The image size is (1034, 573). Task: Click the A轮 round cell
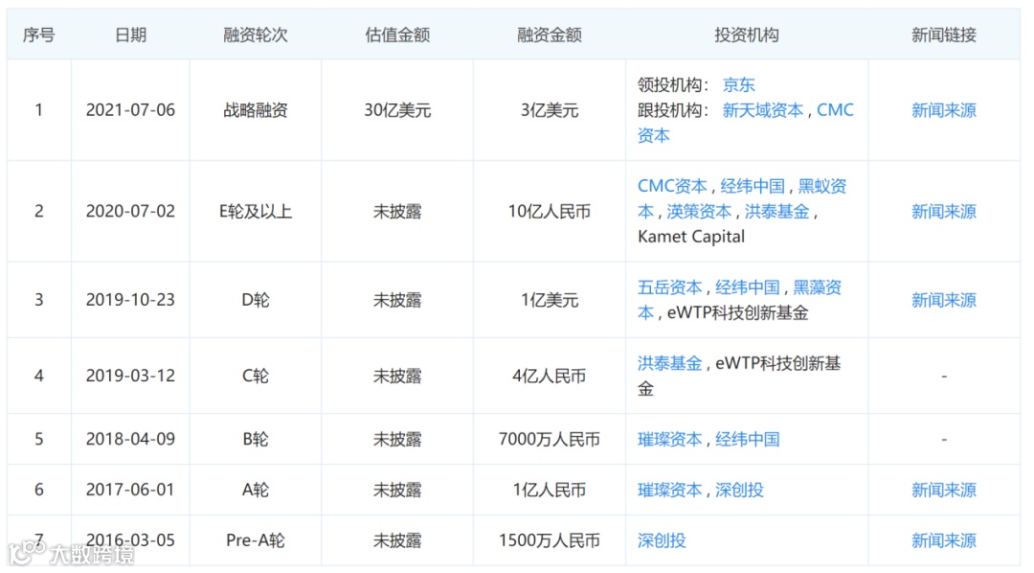coord(256,490)
